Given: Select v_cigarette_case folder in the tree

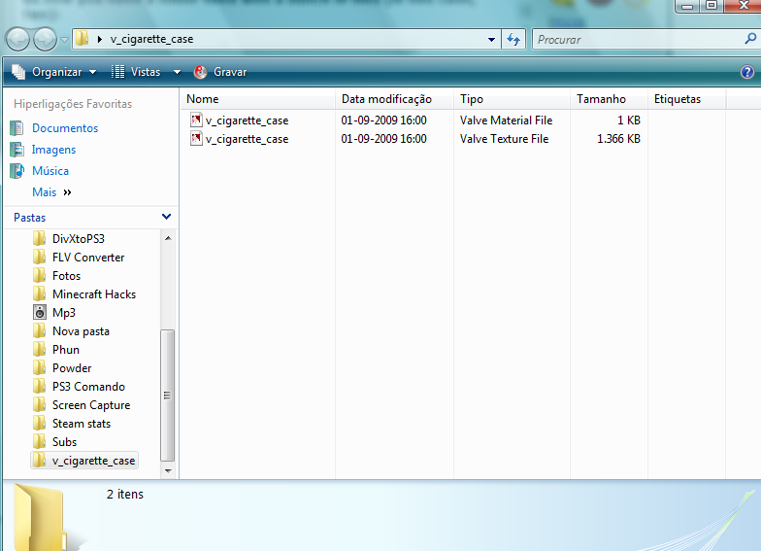Looking at the screenshot, I should (93, 461).
